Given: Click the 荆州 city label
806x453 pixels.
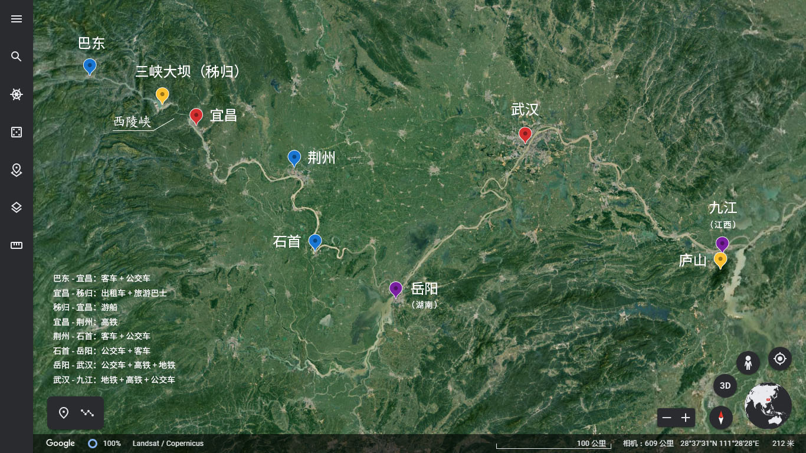Looking at the screenshot, I should 322,157.
